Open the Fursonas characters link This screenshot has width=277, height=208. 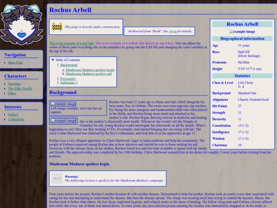tap(14, 84)
